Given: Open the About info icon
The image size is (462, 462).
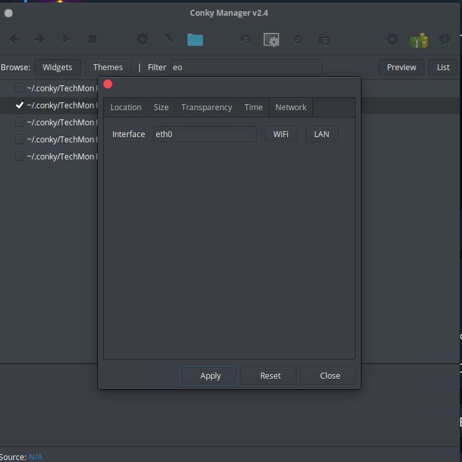Looking at the screenshot, I should click(x=445, y=39).
